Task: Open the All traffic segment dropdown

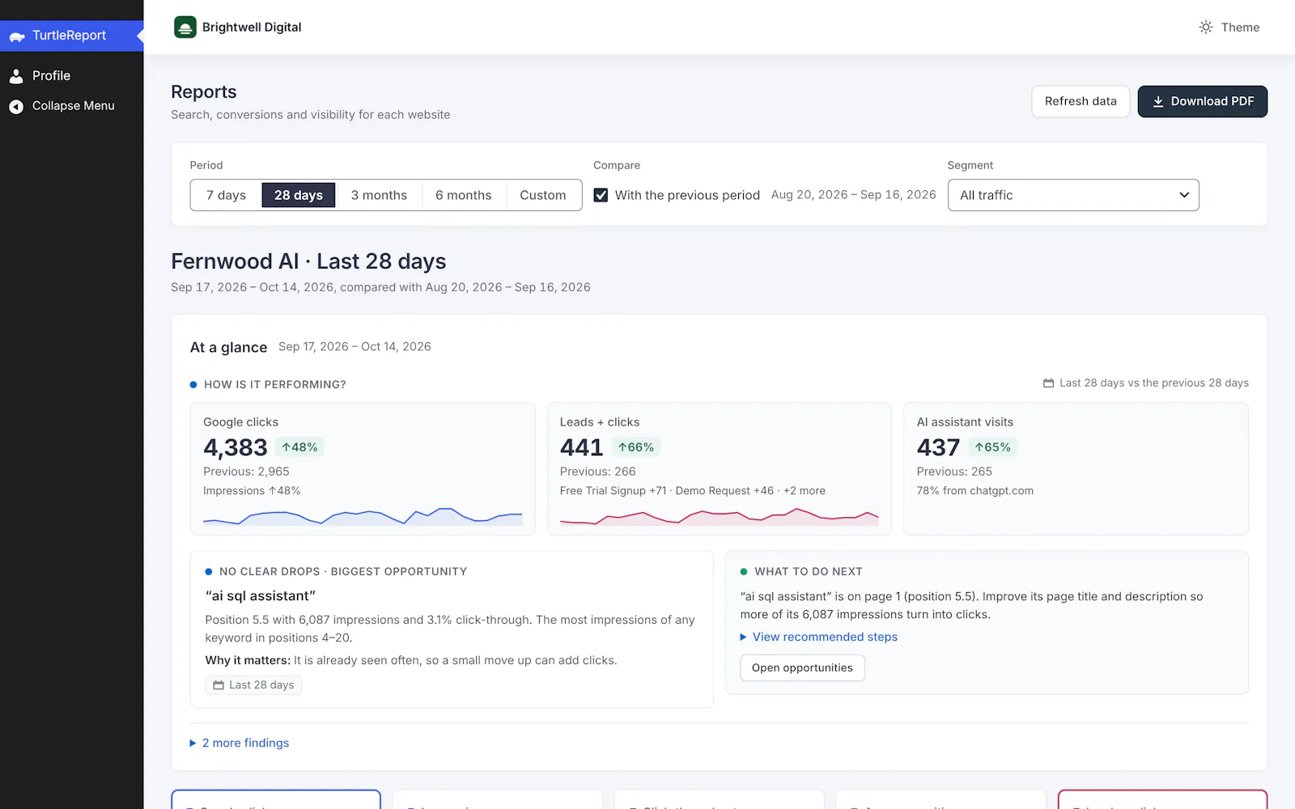Action: (x=1073, y=195)
